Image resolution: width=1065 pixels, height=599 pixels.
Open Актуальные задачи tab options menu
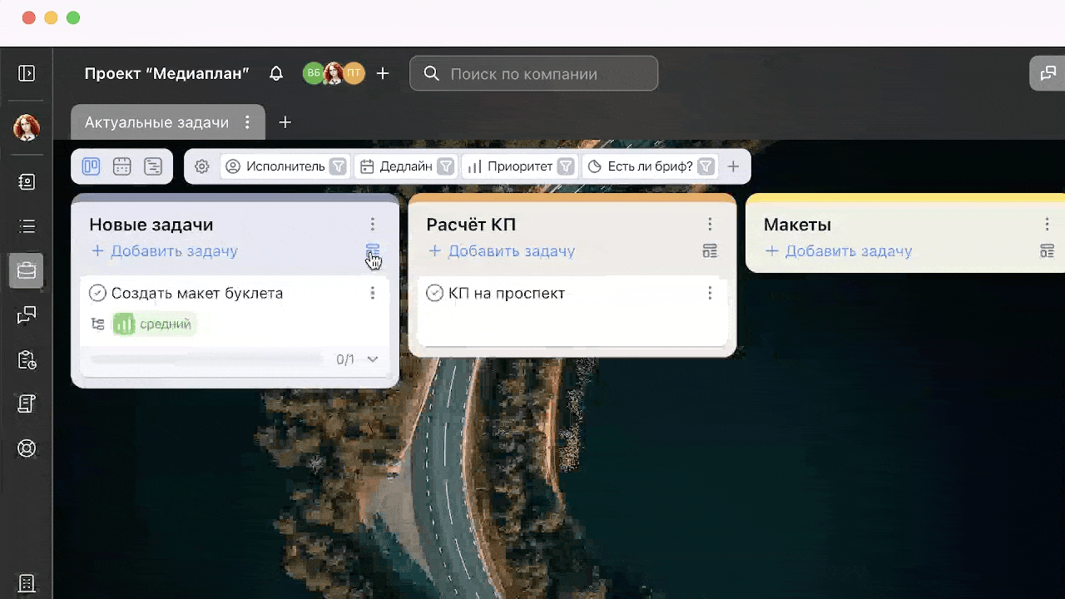[247, 122]
